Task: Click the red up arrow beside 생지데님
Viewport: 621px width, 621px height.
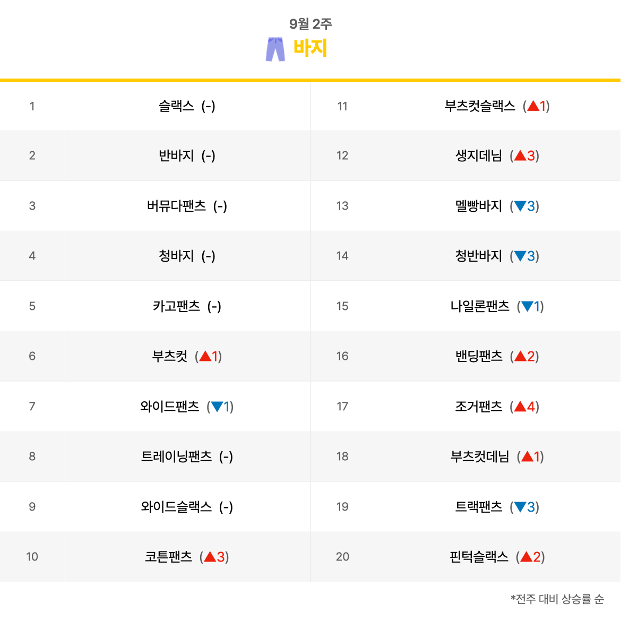Action: click(x=520, y=156)
